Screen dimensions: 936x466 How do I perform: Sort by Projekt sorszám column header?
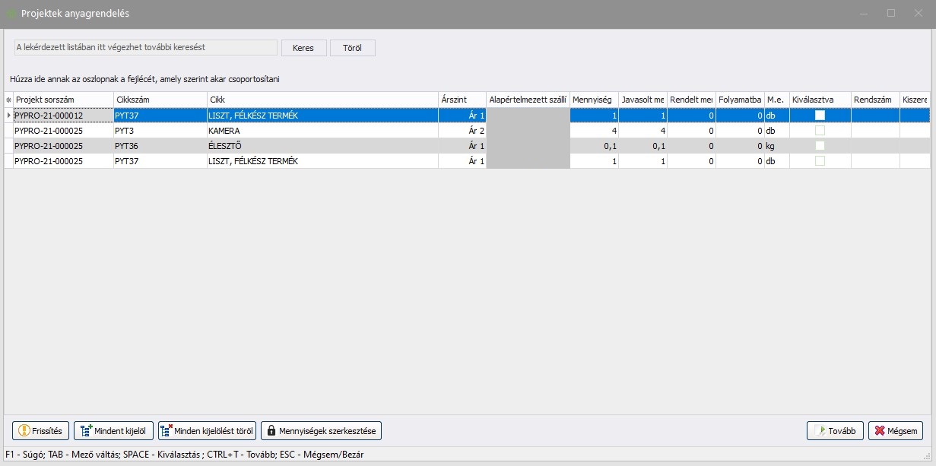(x=63, y=100)
